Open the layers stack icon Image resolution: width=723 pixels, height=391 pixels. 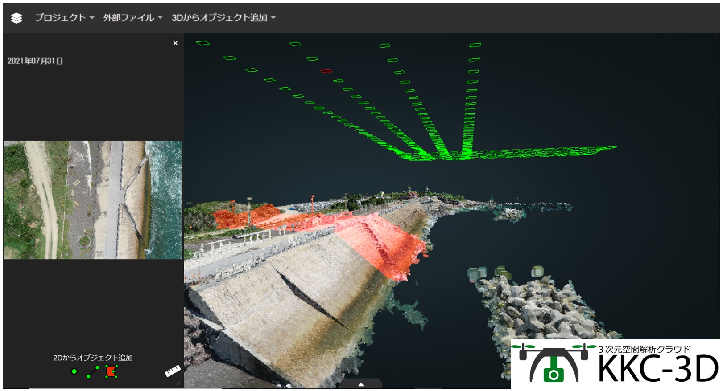[x=17, y=18]
